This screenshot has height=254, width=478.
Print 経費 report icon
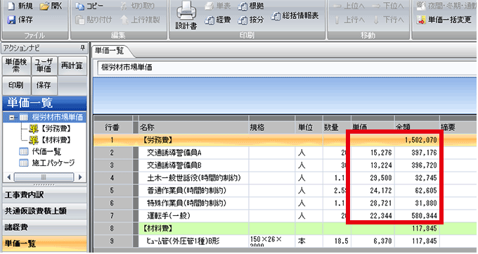tap(209, 20)
